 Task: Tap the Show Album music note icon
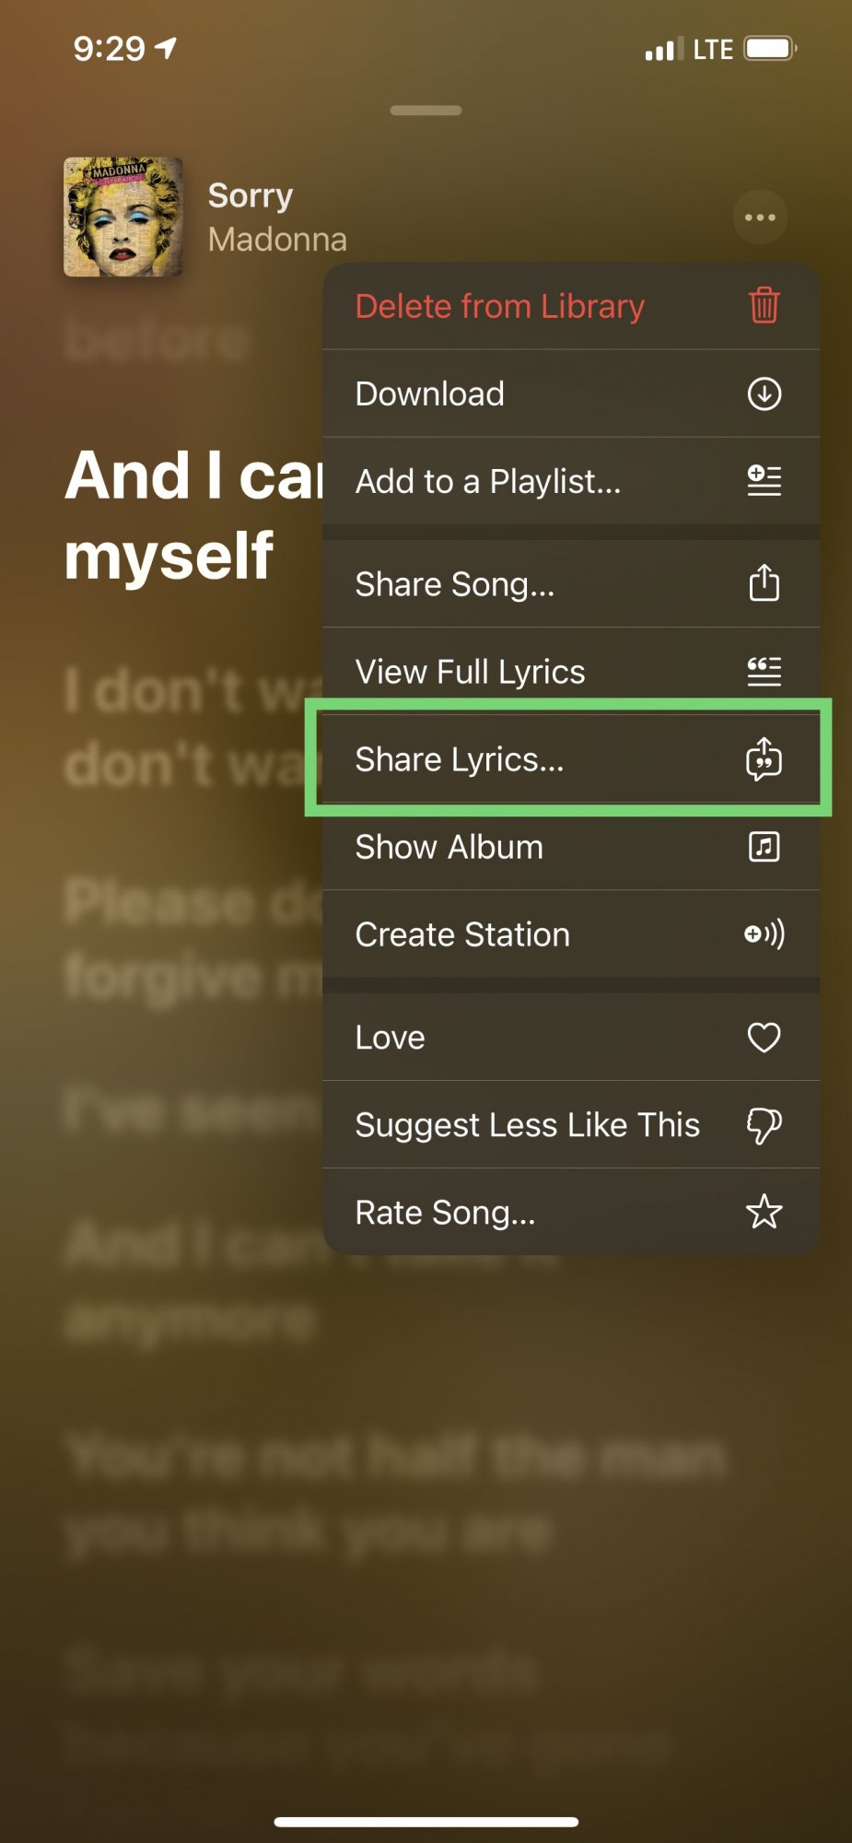(x=764, y=846)
